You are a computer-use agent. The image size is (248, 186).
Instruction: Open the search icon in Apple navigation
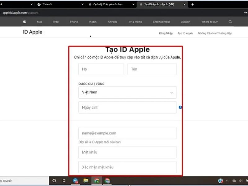tap(230, 22)
